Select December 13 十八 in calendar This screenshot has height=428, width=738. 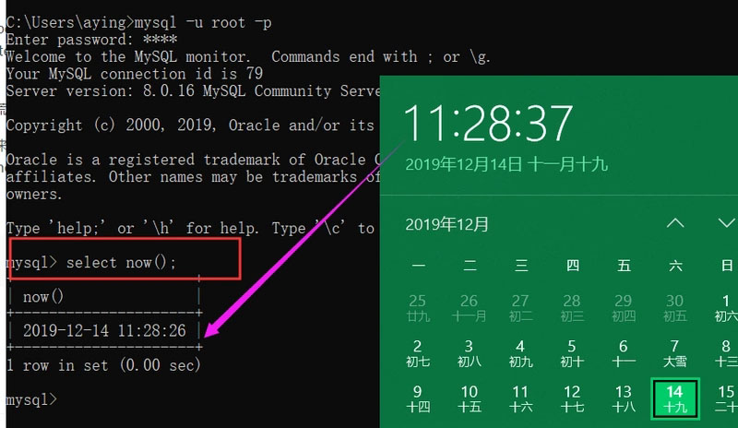coord(624,398)
